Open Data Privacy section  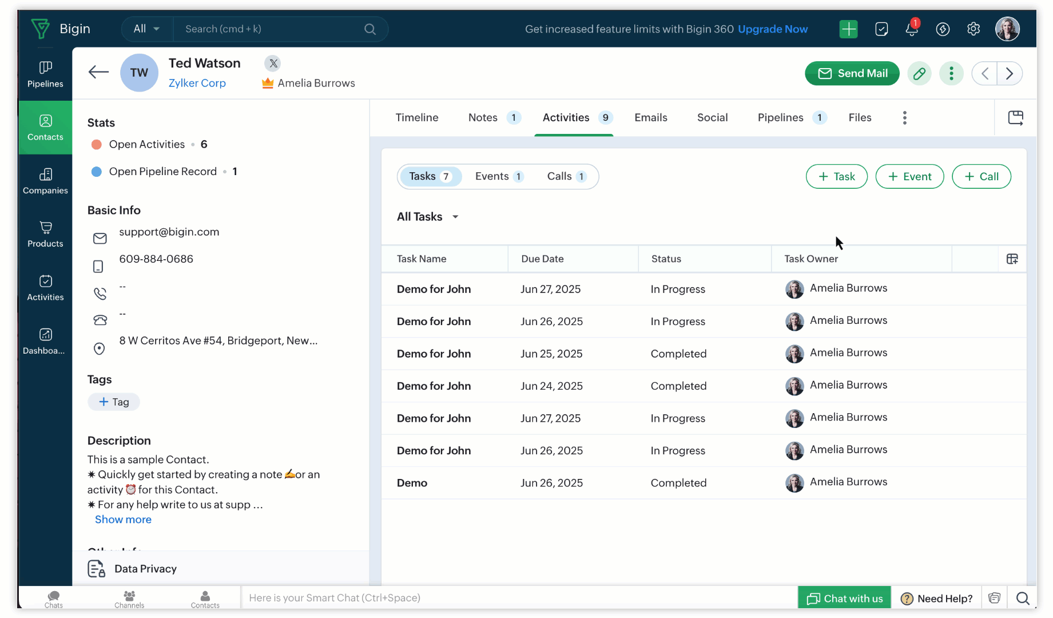click(x=132, y=569)
